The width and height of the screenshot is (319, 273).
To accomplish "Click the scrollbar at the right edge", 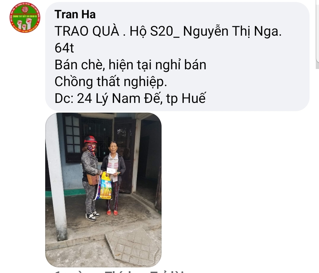I will tap(317, 34).
